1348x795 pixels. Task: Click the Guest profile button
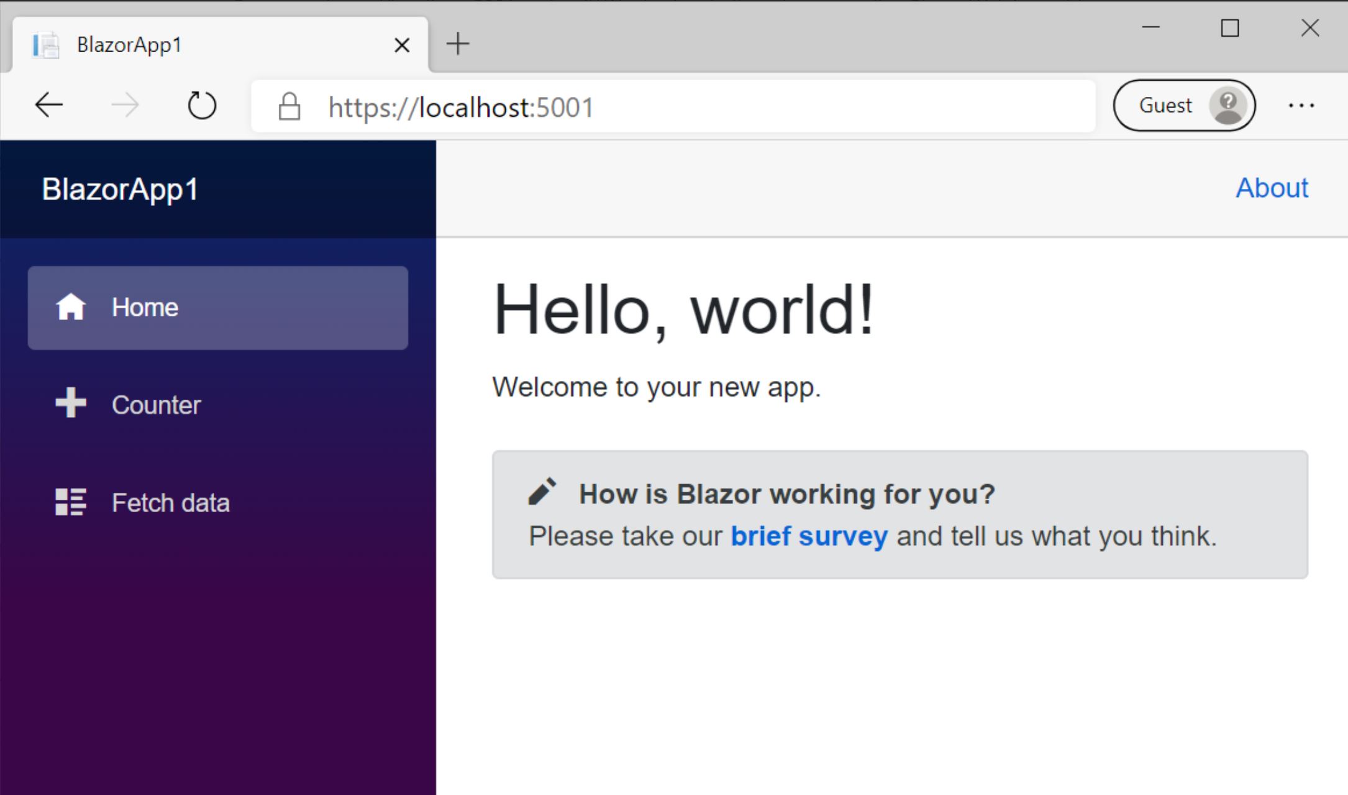pyautogui.click(x=1185, y=104)
